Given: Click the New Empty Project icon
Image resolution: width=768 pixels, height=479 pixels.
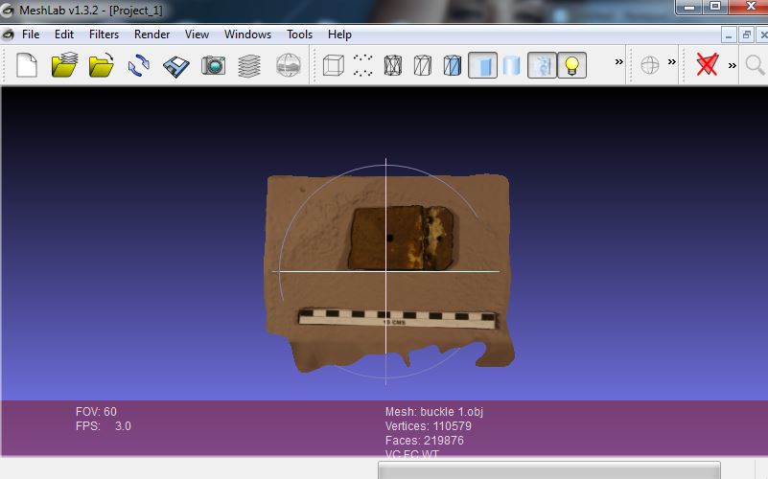Looking at the screenshot, I should (27, 65).
